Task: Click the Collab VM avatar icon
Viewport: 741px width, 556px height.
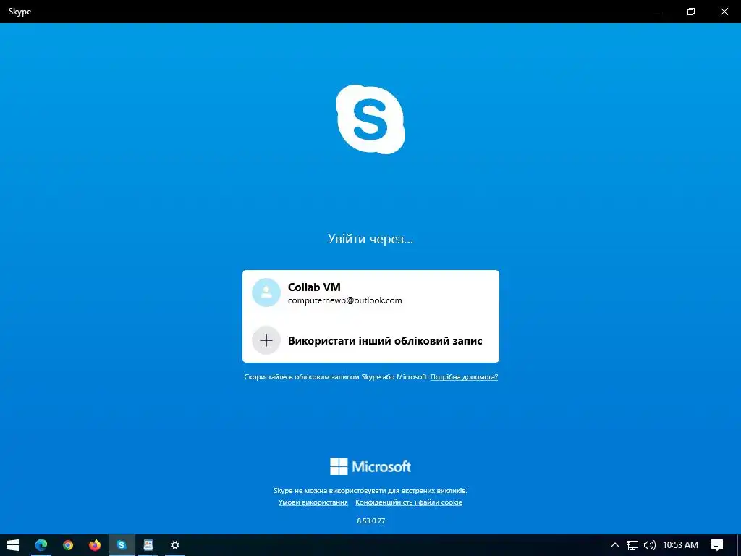Action: [266, 292]
